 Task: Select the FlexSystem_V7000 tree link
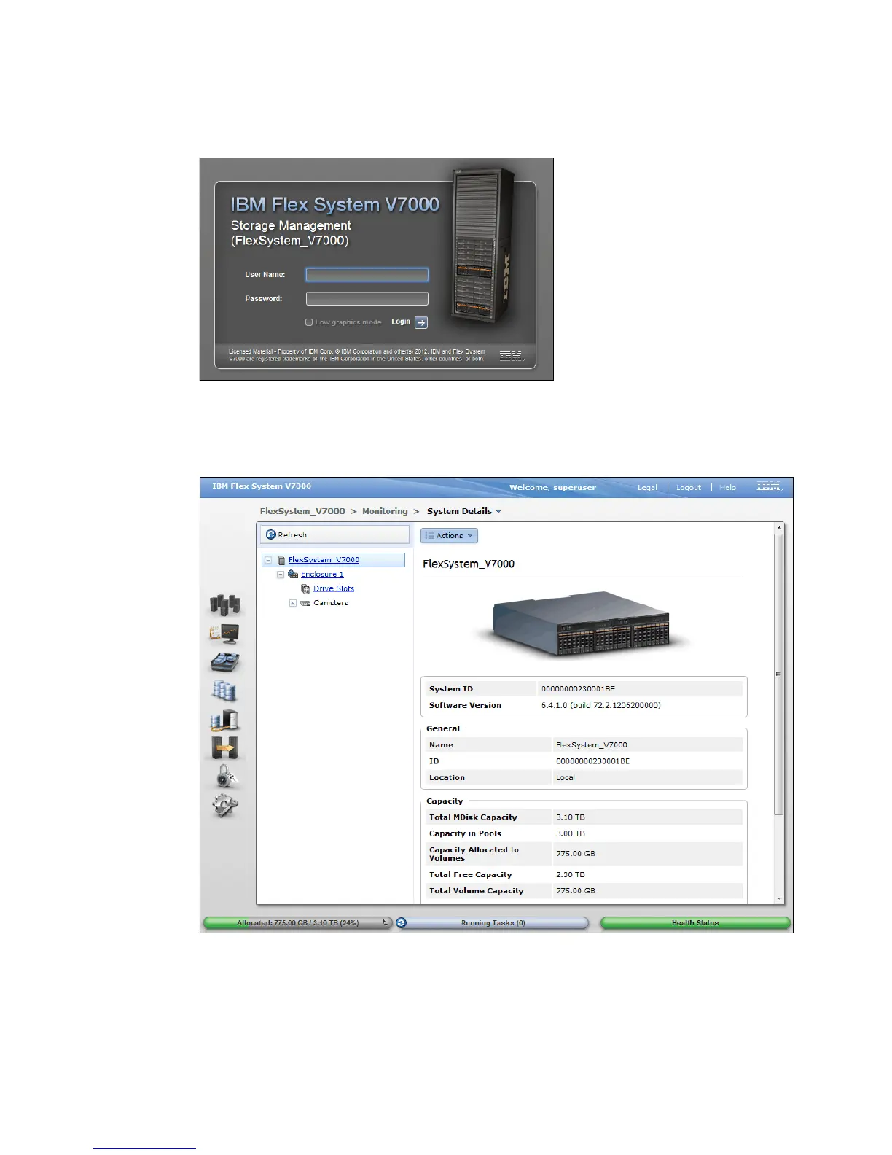(x=324, y=560)
